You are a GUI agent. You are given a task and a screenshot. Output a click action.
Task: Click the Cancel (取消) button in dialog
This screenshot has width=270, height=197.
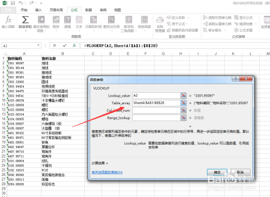(x=240, y=172)
